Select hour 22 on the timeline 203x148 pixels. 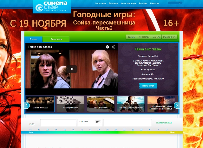pyautogui.click(x=133, y=130)
